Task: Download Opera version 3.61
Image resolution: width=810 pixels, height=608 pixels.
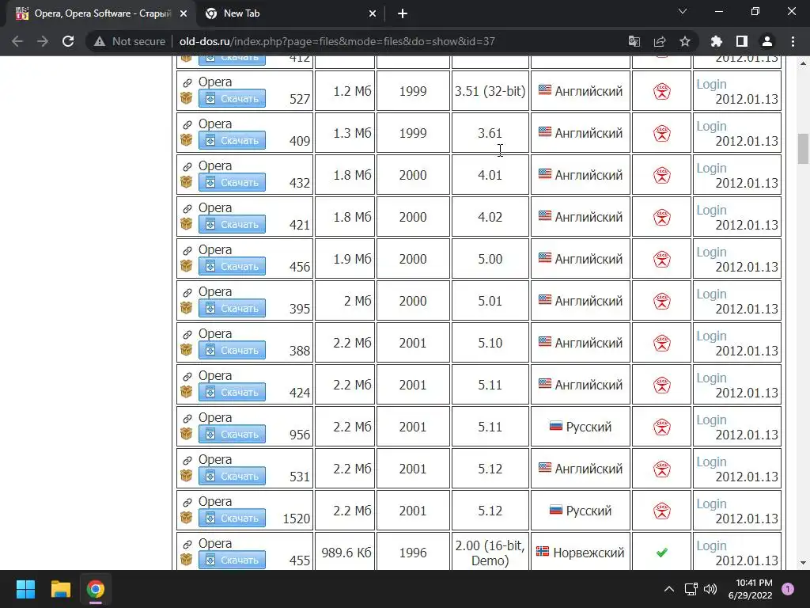Action: coord(232,140)
